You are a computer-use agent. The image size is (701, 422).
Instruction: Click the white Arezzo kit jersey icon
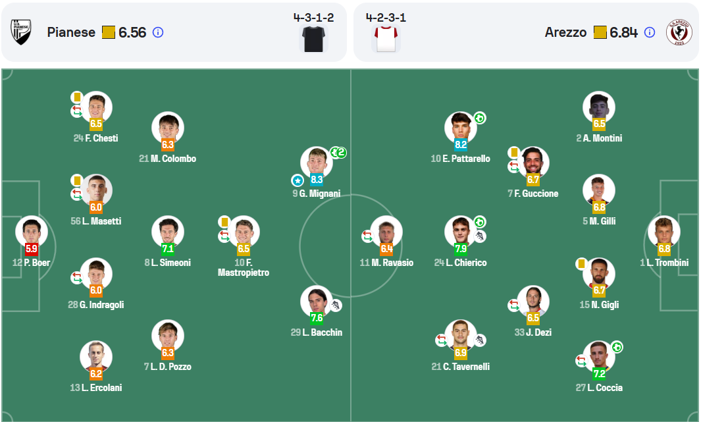(385, 39)
